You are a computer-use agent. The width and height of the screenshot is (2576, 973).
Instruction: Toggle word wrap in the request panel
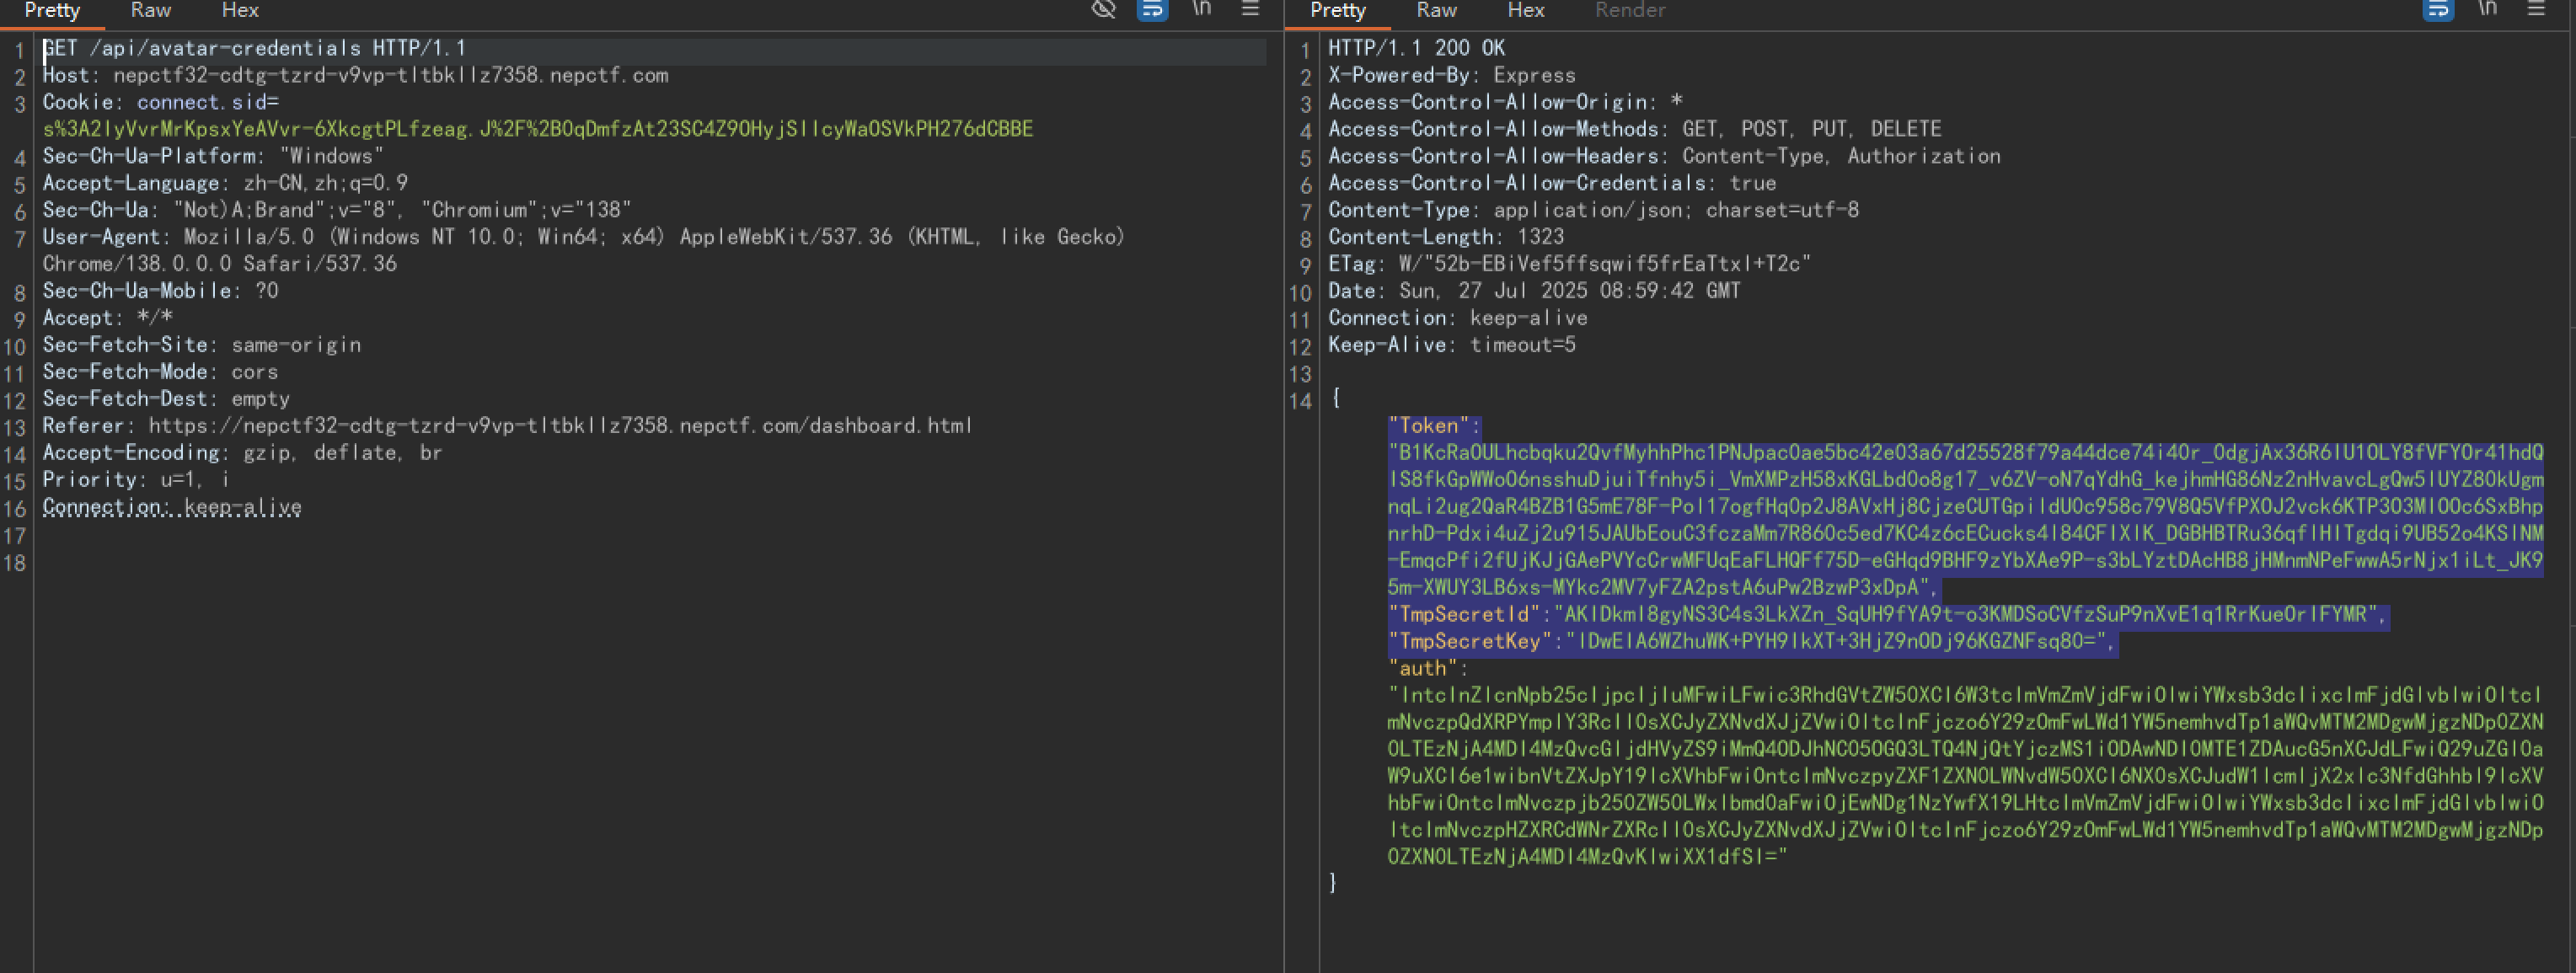[x=1152, y=9]
